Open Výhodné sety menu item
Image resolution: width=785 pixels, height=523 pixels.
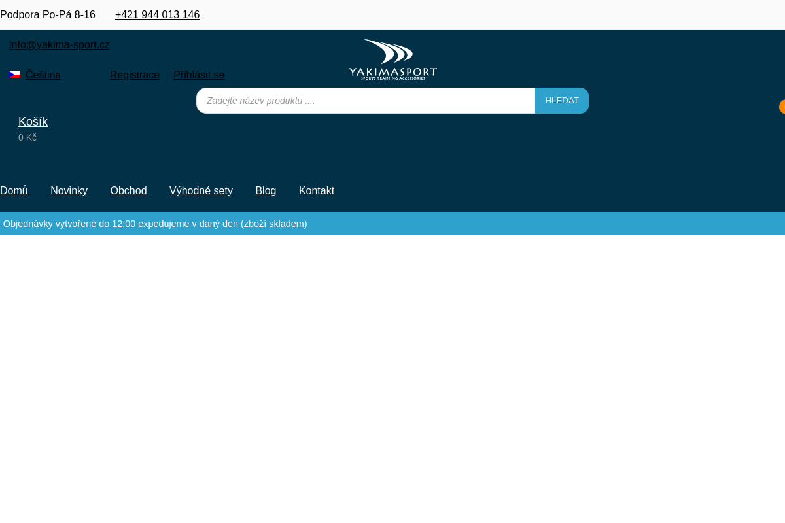coord(201,190)
